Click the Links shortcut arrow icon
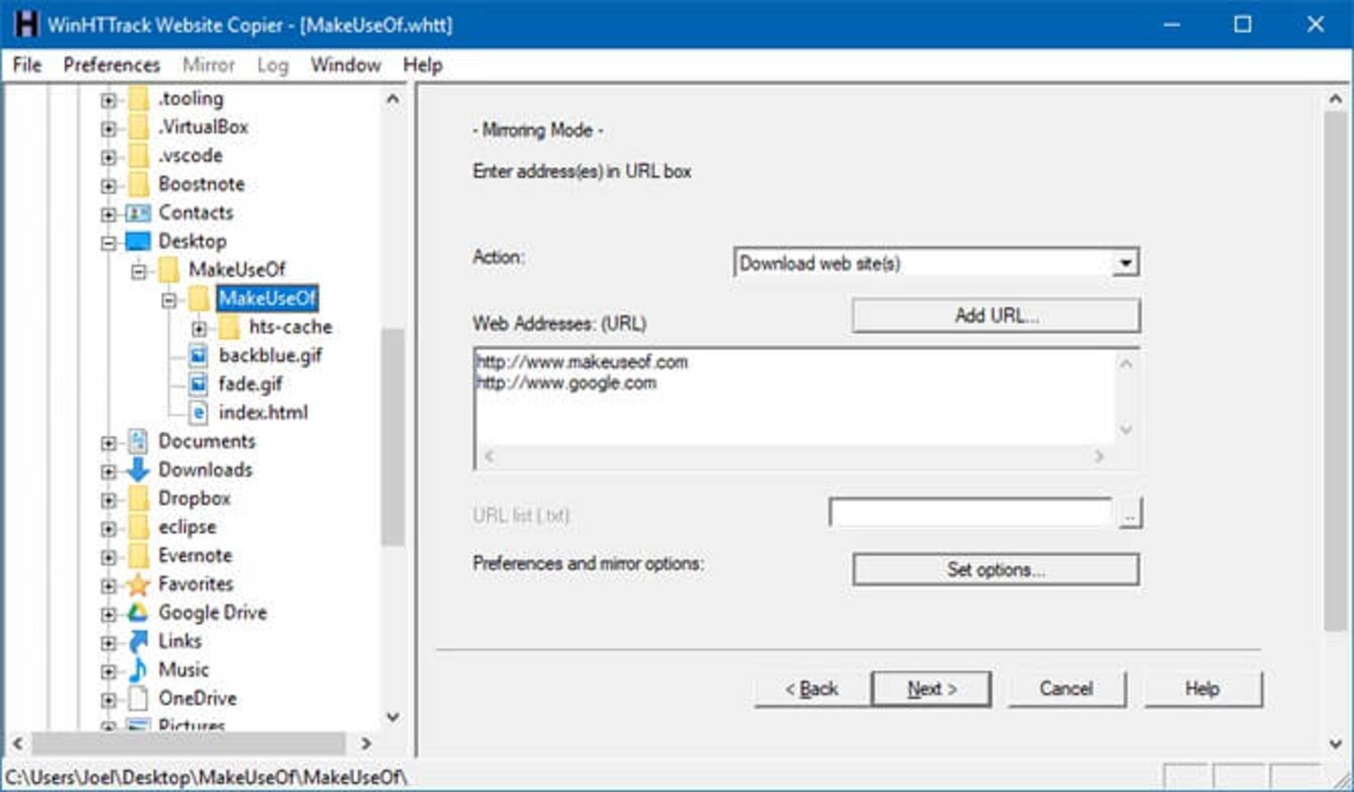The image size is (1354, 792). [138, 641]
